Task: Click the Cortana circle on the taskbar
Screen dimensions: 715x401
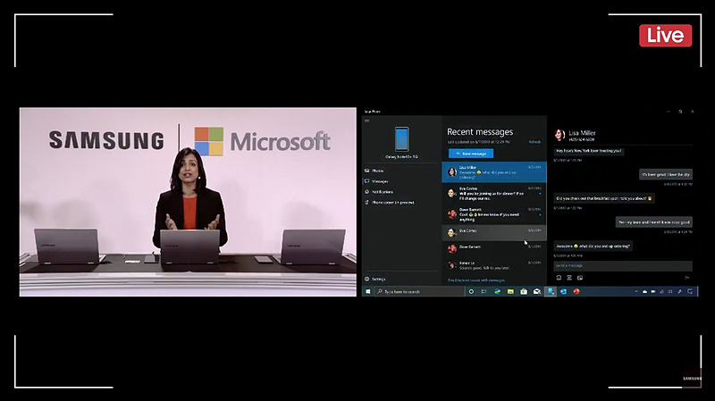Action: 471,292
